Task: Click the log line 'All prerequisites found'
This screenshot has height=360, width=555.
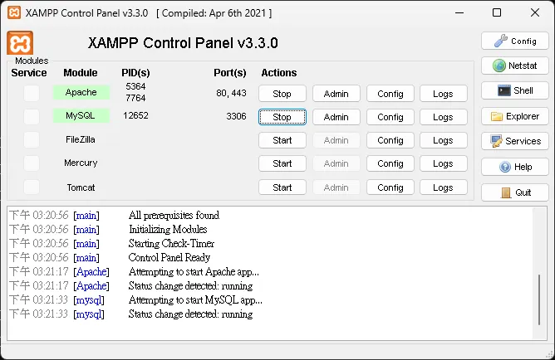Action: (x=174, y=215)
